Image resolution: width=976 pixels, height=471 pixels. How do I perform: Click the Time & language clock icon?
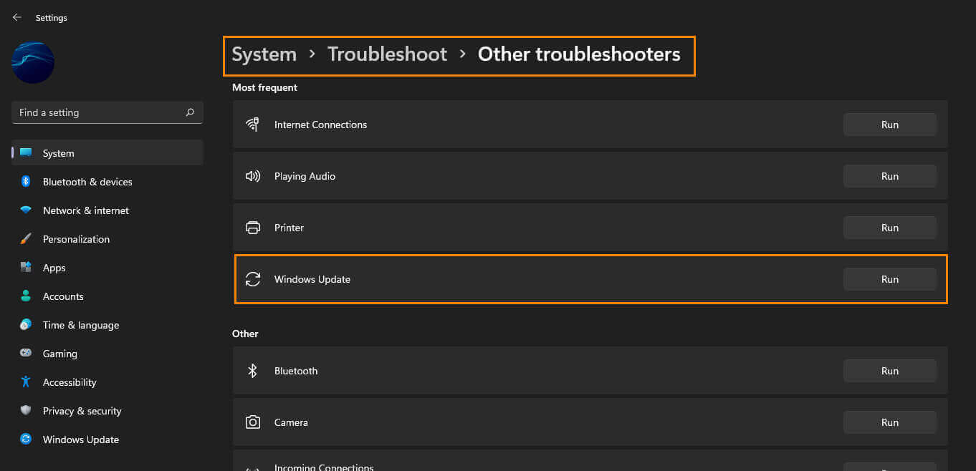tap(26, 325)
